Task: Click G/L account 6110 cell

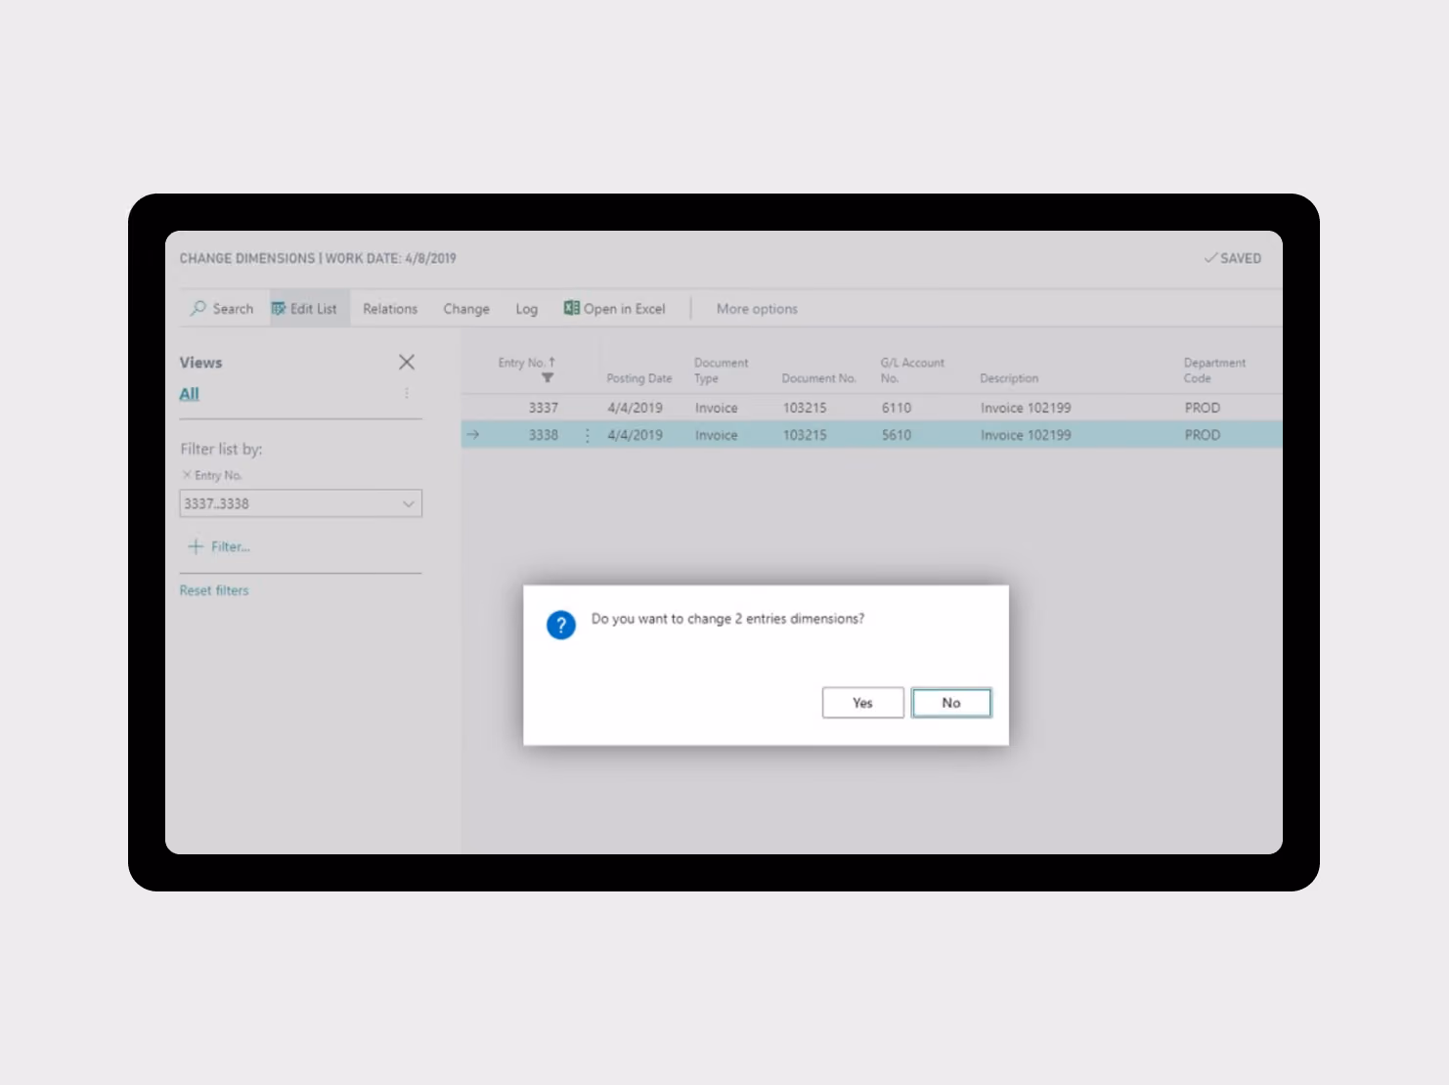Action: [x=897, y=408]
